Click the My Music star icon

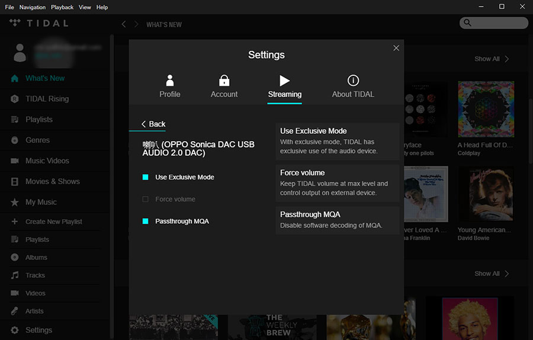click(x=15, y=203)
